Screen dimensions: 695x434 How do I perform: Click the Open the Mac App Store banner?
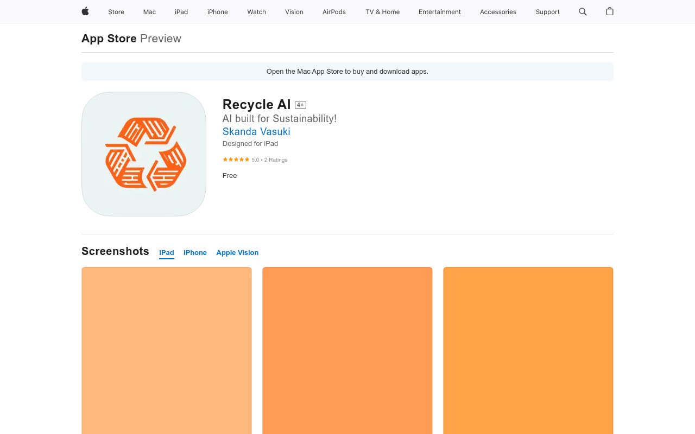pos(347,72)
